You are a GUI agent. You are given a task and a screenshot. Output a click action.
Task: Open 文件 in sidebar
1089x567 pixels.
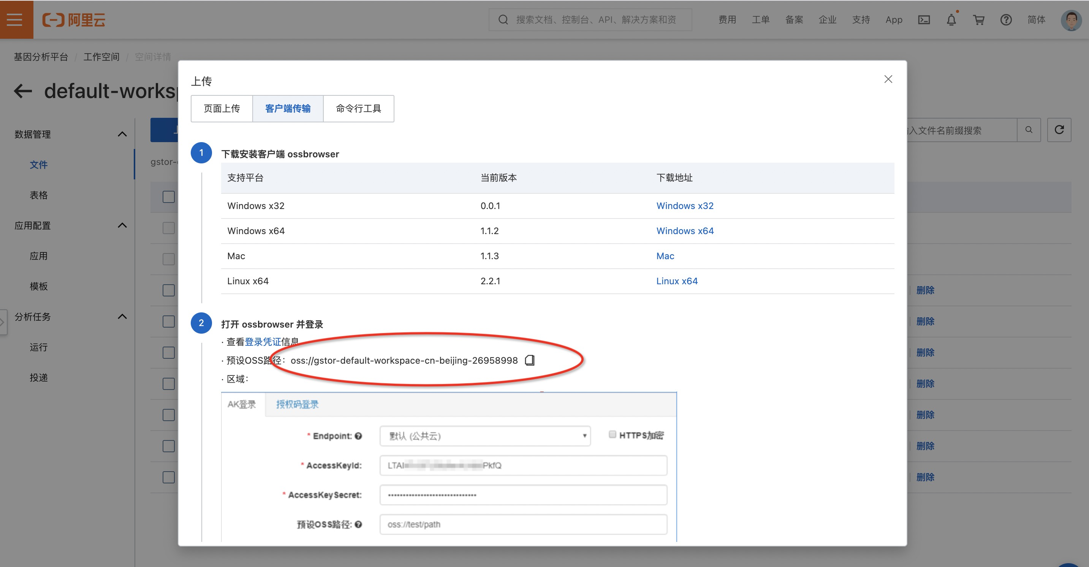(38, 165)
